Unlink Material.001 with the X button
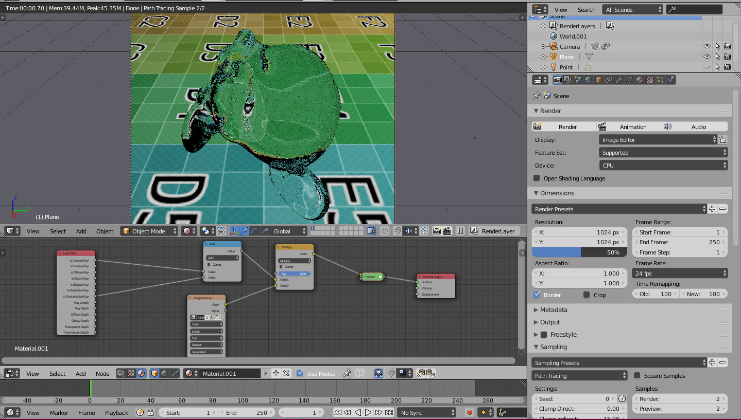Image resolution: width=741 pixels, height=420 pixels. [286, 373]
